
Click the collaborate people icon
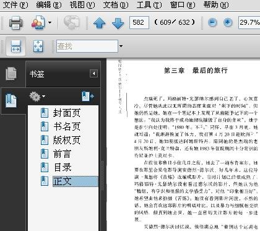[x=38, y=22]
